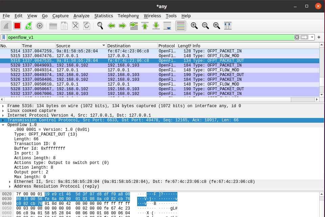Image resolution: width=325 pixels, height=217 pixels.
Task: Go to the first packet
Action: (145, 26)
